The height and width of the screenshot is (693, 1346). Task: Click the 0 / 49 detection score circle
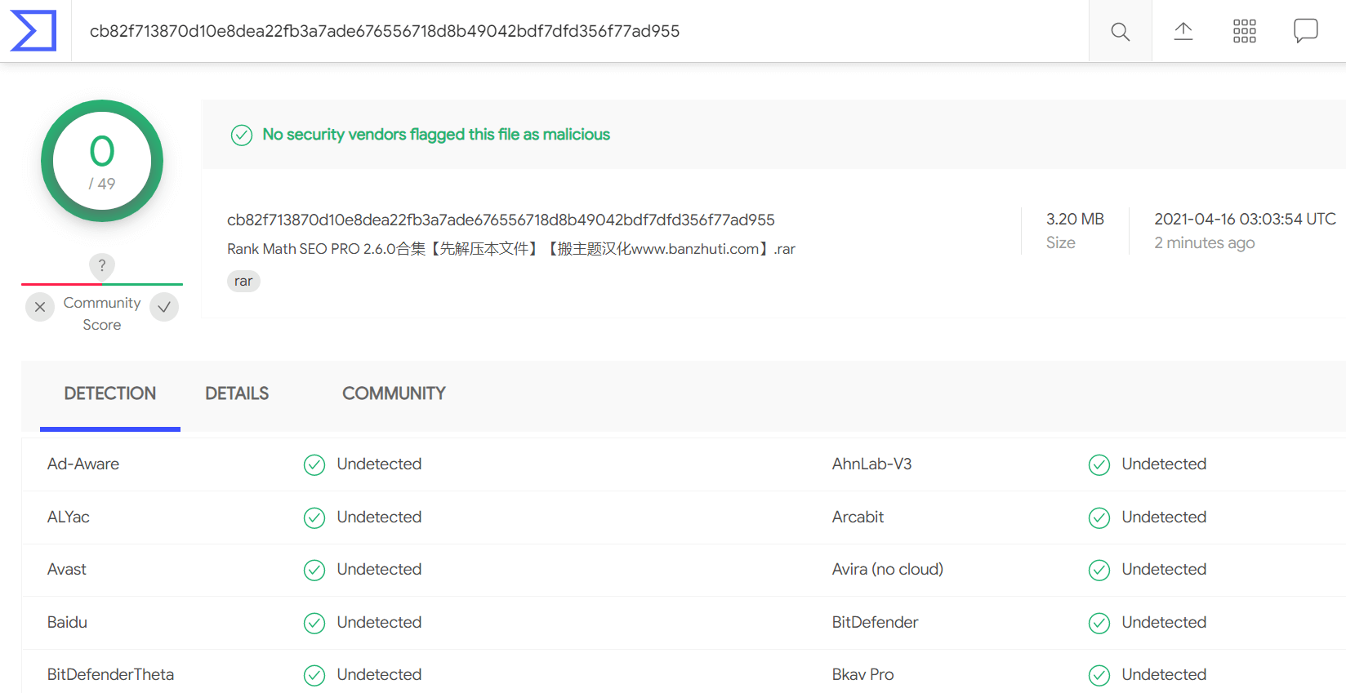102,161
